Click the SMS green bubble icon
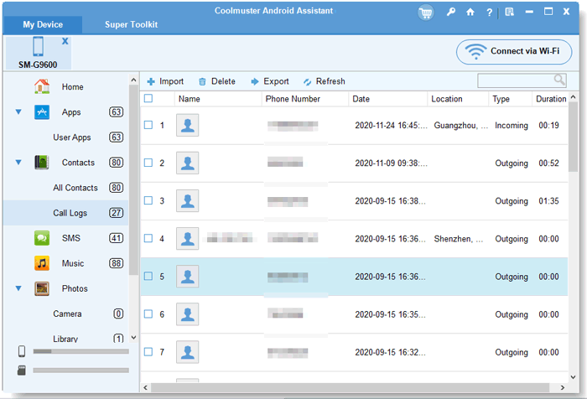This screenshot has height=399, width=587. (x=42, y=238)
